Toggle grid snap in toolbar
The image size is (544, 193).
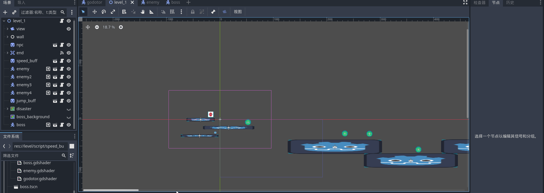point(172,12)
